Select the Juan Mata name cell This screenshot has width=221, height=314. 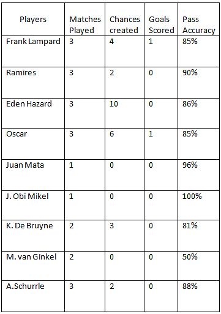(33, 175)
